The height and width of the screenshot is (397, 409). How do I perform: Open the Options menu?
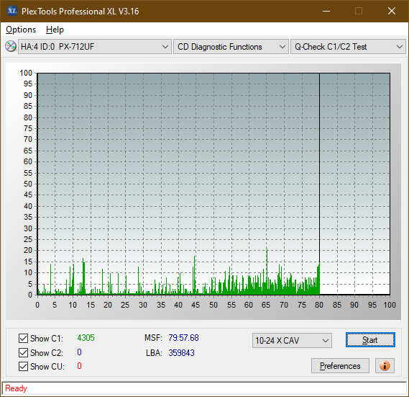tap(21, 30)
